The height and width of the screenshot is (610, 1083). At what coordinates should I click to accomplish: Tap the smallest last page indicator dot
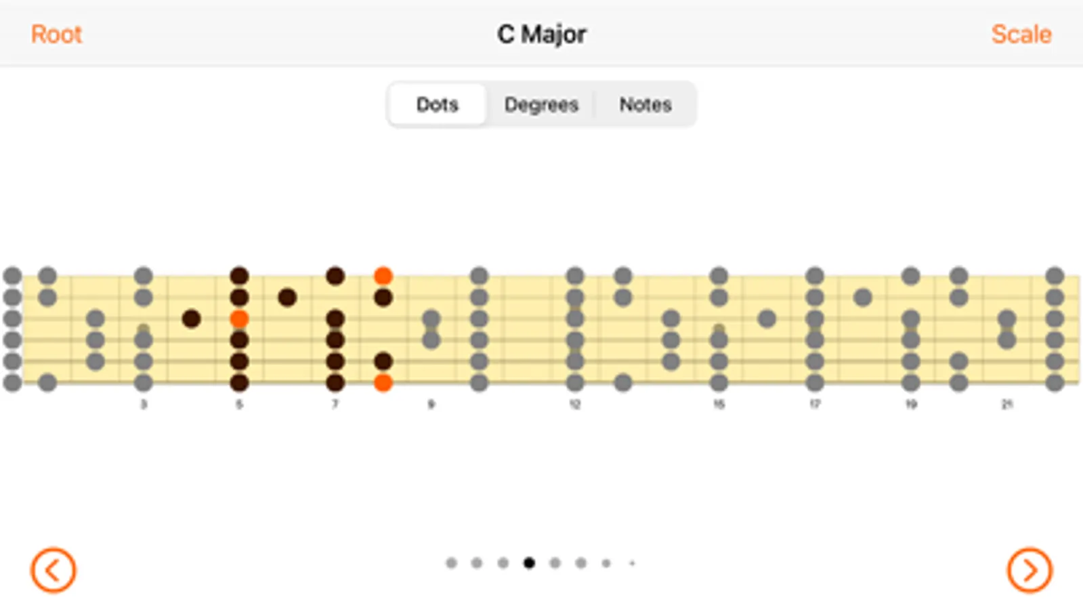coord(632,563)
